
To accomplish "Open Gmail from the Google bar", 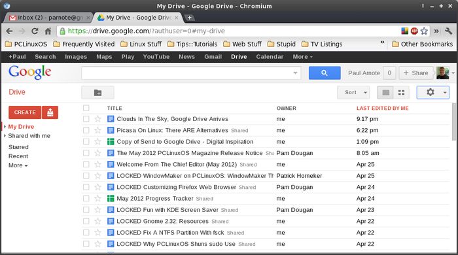I will (213, 57).
